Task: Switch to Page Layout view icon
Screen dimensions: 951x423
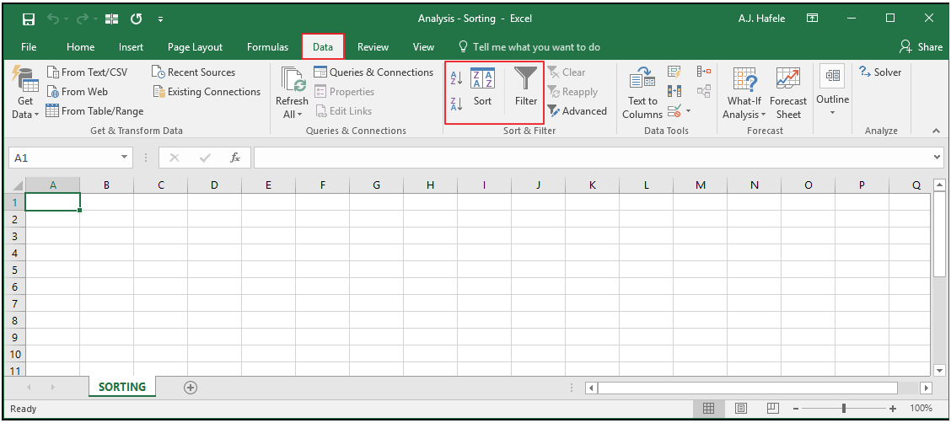Action: 741,409
